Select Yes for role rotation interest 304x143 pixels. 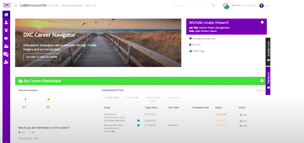[19, 132]
